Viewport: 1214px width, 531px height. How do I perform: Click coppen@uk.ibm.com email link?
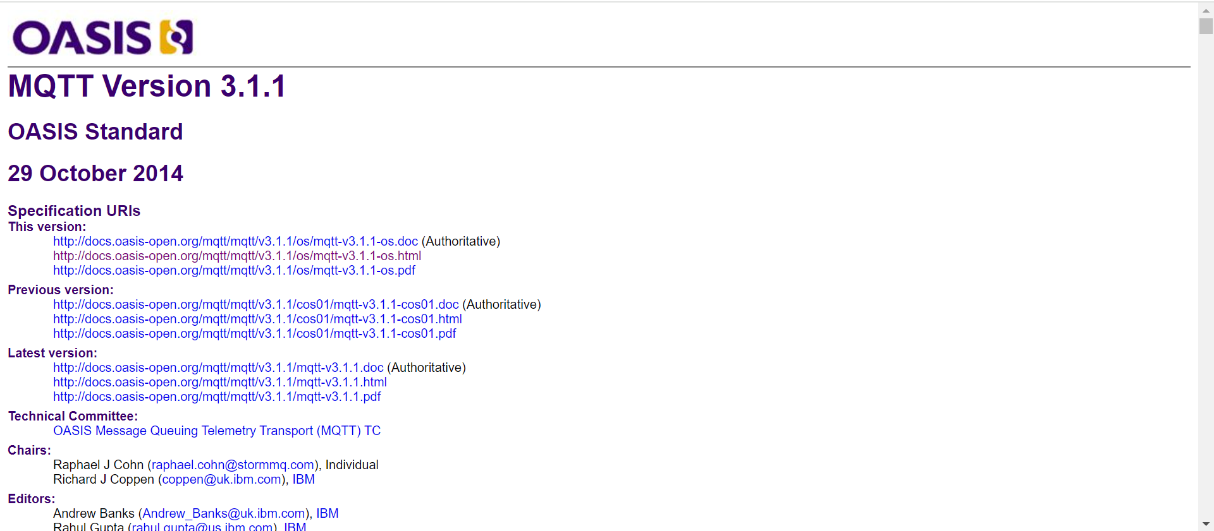(221, 479)
